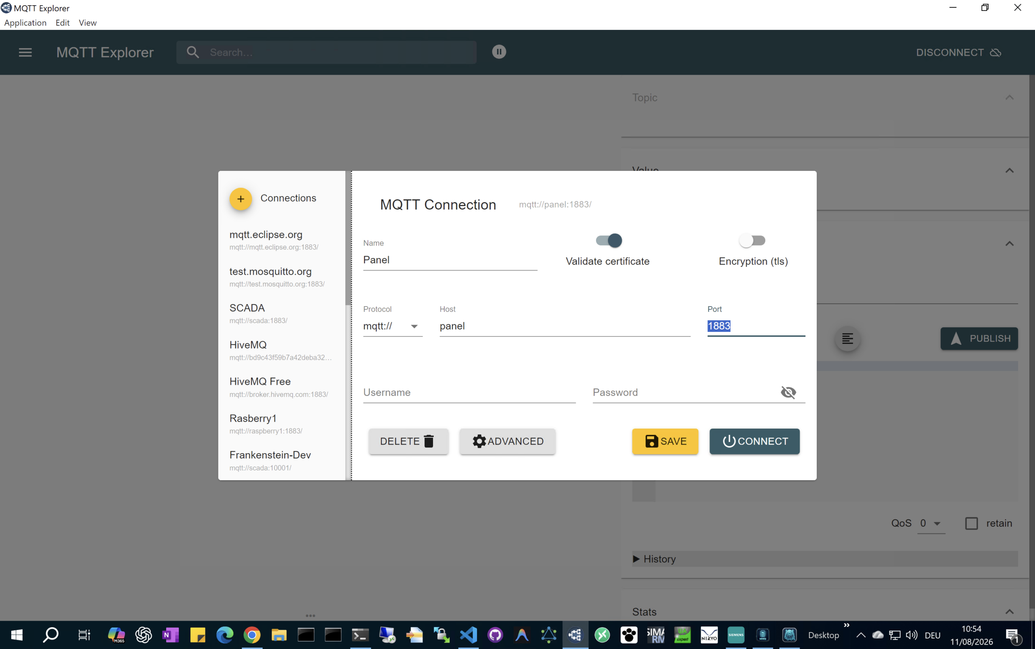Open the Windows notification center
The width and height of the screenshot is (1035, 649).
point(1013,635)
